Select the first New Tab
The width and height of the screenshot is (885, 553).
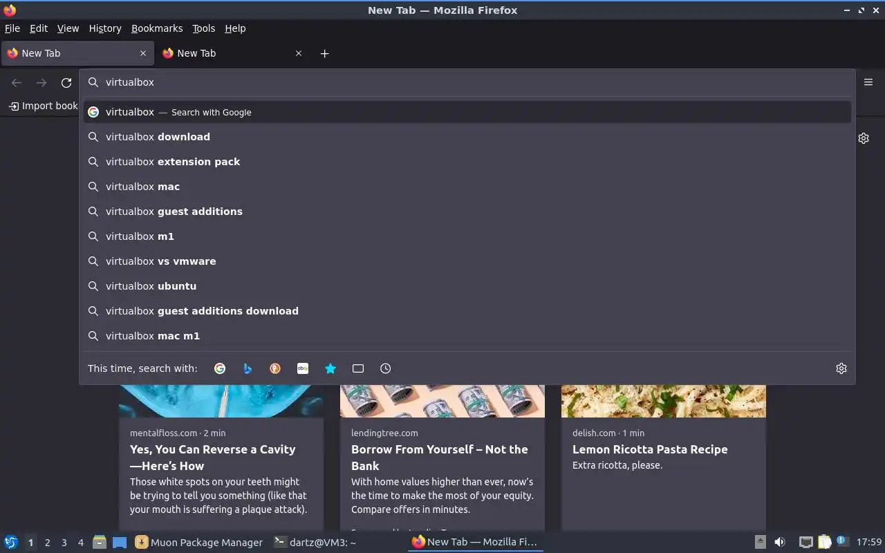coord(77,53)
